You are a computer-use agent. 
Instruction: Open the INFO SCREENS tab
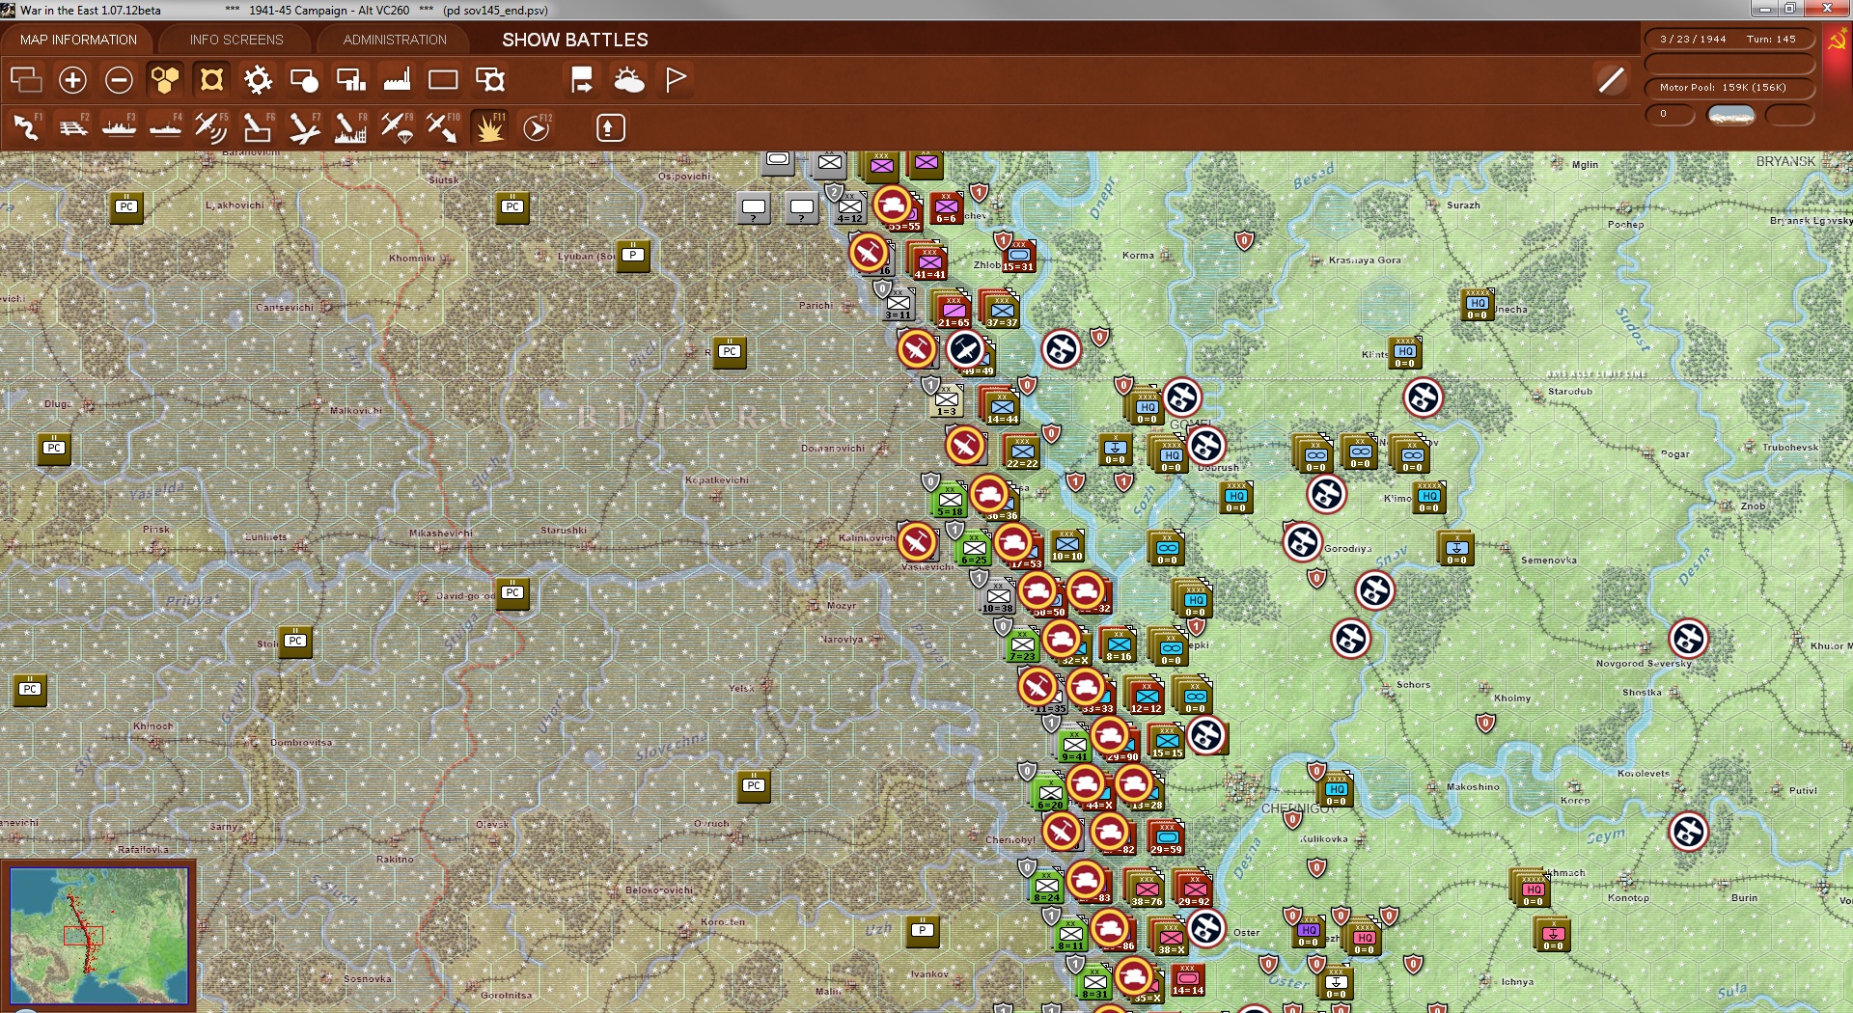coord(236,40)
